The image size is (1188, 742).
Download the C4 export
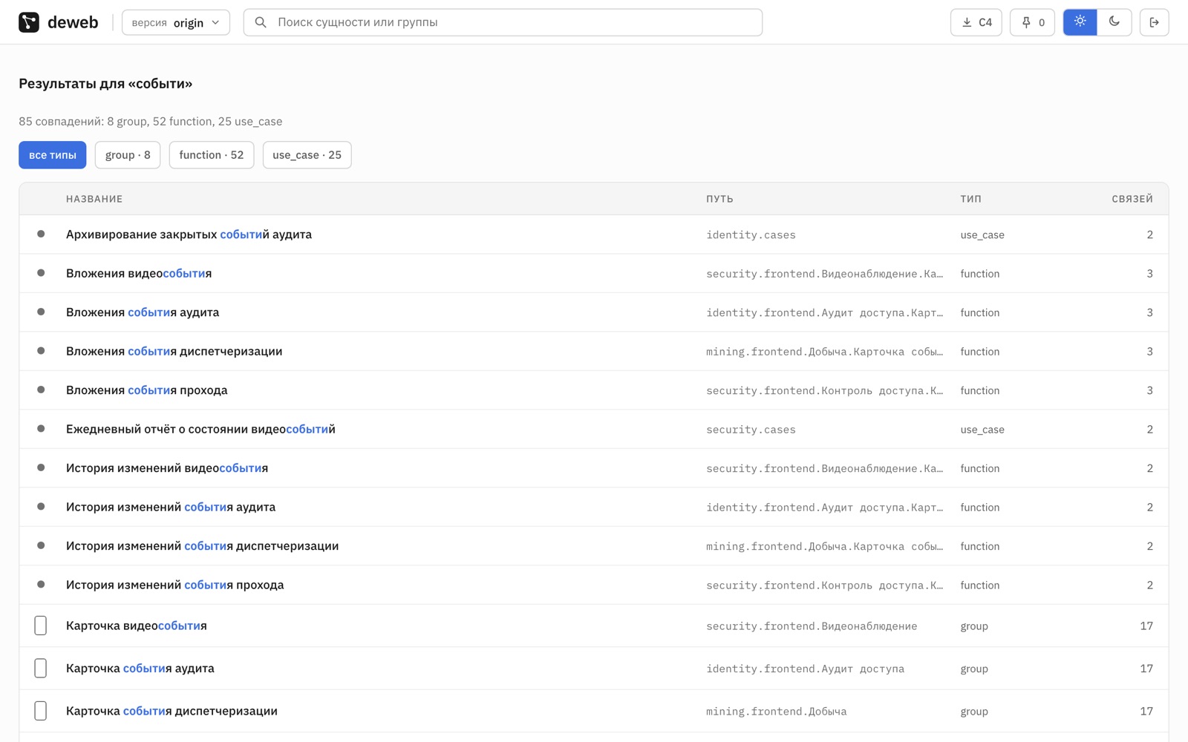click(976, 22)
